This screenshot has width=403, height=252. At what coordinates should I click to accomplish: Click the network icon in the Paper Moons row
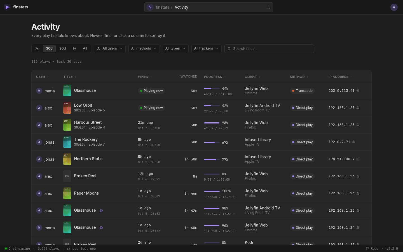[358, 193]
